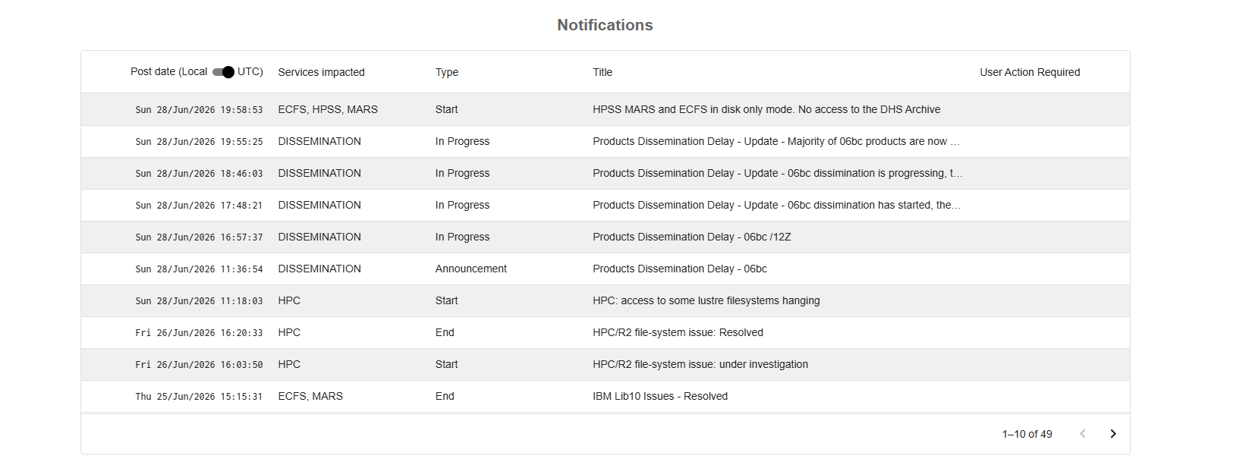Toggle Post date between Local and UTC
Viewport: 1246px width, 462px height.
(x=224, y=72)
